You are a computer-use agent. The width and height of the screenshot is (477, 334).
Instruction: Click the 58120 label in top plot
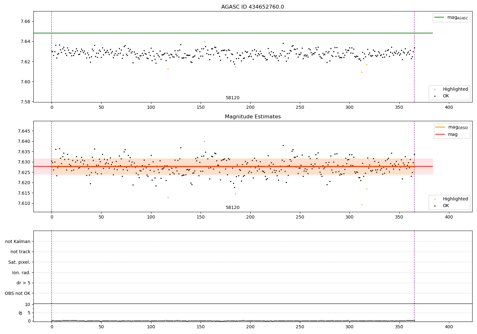click(233, 98)
